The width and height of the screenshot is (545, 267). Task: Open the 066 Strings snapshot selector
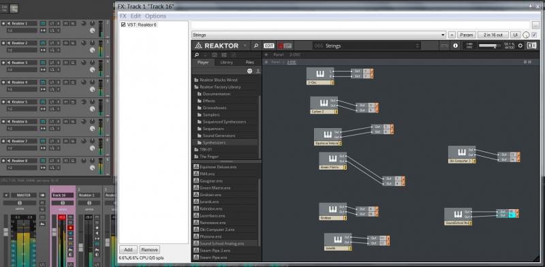click(x=367, y=46)
